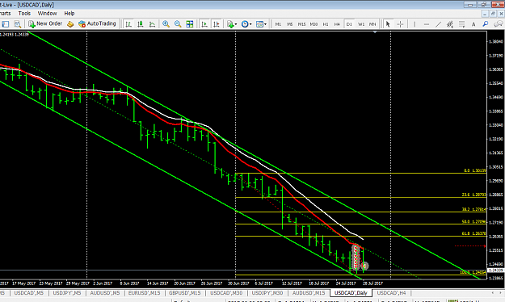Screen dimensions: 505x302
Task: Select the Fibonacci retracement tool
Action: 462,24
